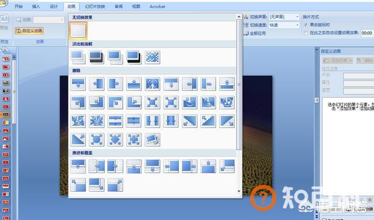Open the 设计 ribbon tab

pos(54,6)
